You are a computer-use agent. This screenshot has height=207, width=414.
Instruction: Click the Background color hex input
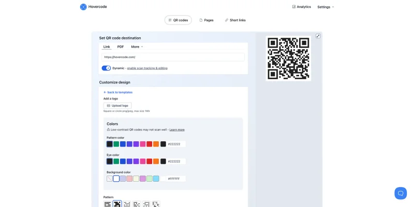(x=176, y=179)
